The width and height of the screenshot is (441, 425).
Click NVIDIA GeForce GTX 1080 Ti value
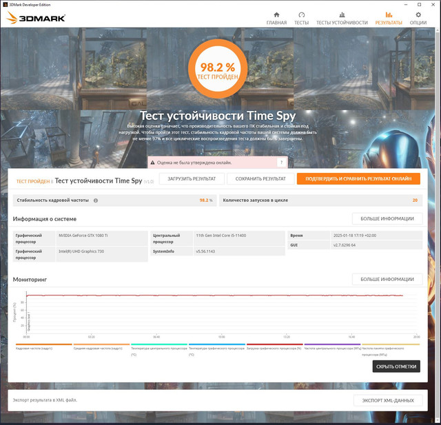83,236
